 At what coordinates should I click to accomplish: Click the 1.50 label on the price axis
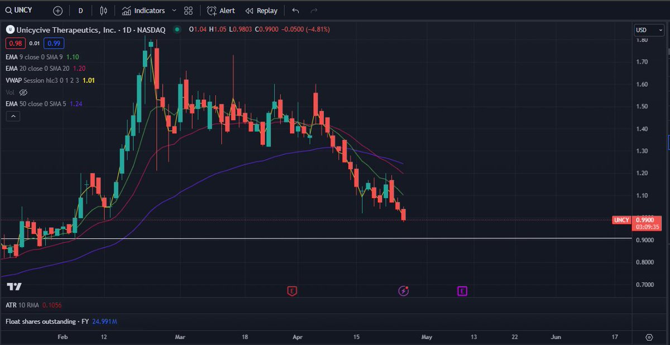point(641,106)
